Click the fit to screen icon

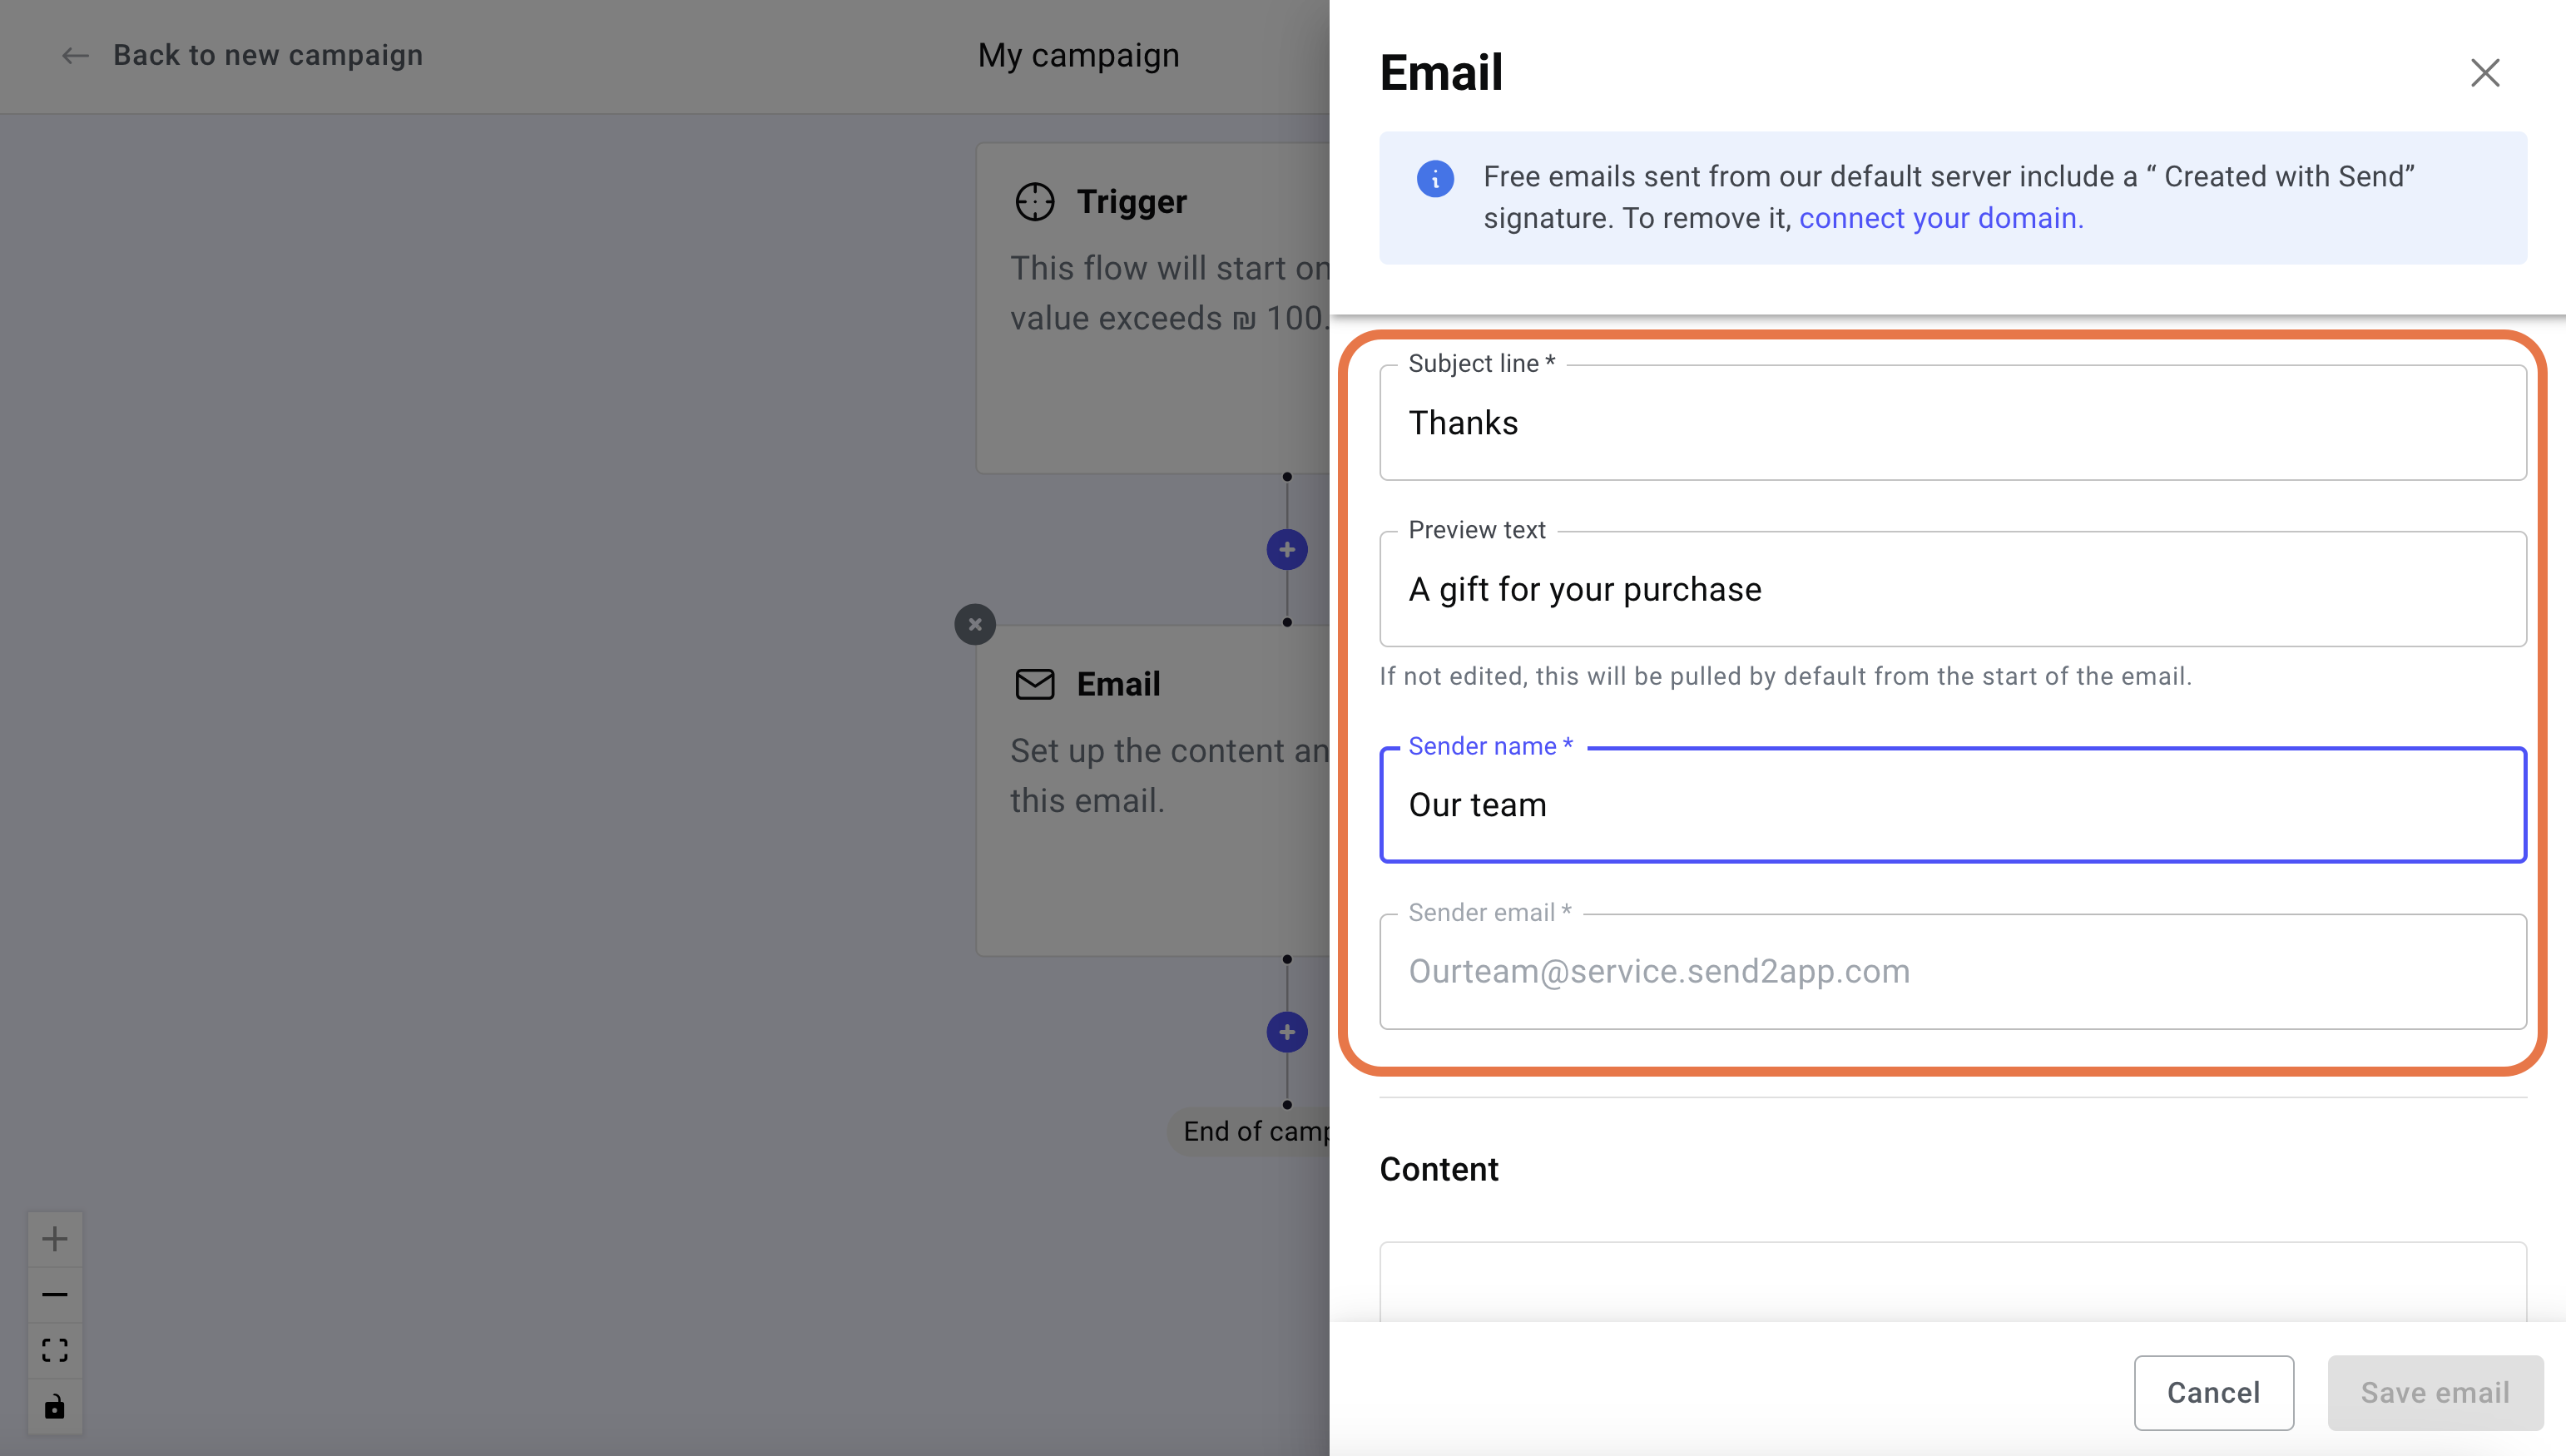(55, 1350)
